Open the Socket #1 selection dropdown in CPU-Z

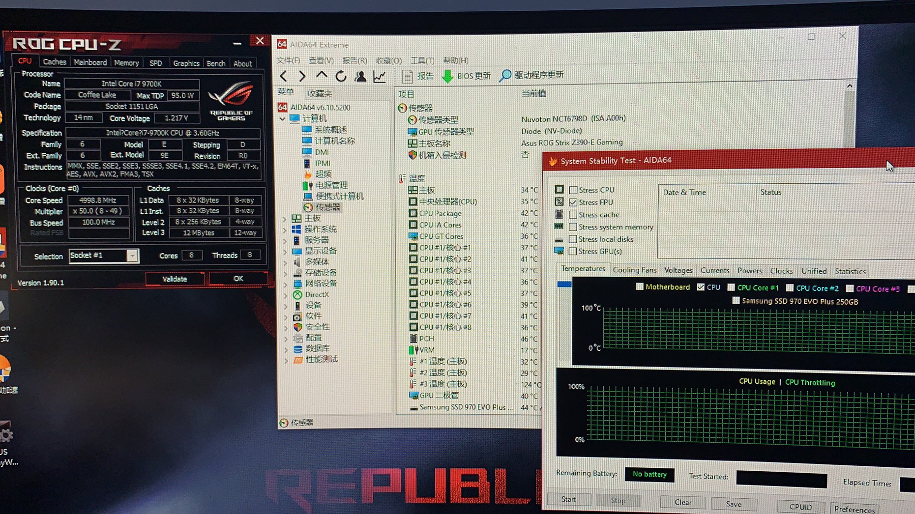pos(132,256)
